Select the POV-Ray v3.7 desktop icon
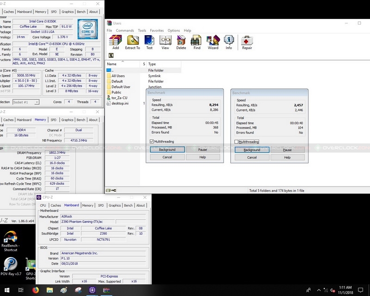 pos(11,266)
